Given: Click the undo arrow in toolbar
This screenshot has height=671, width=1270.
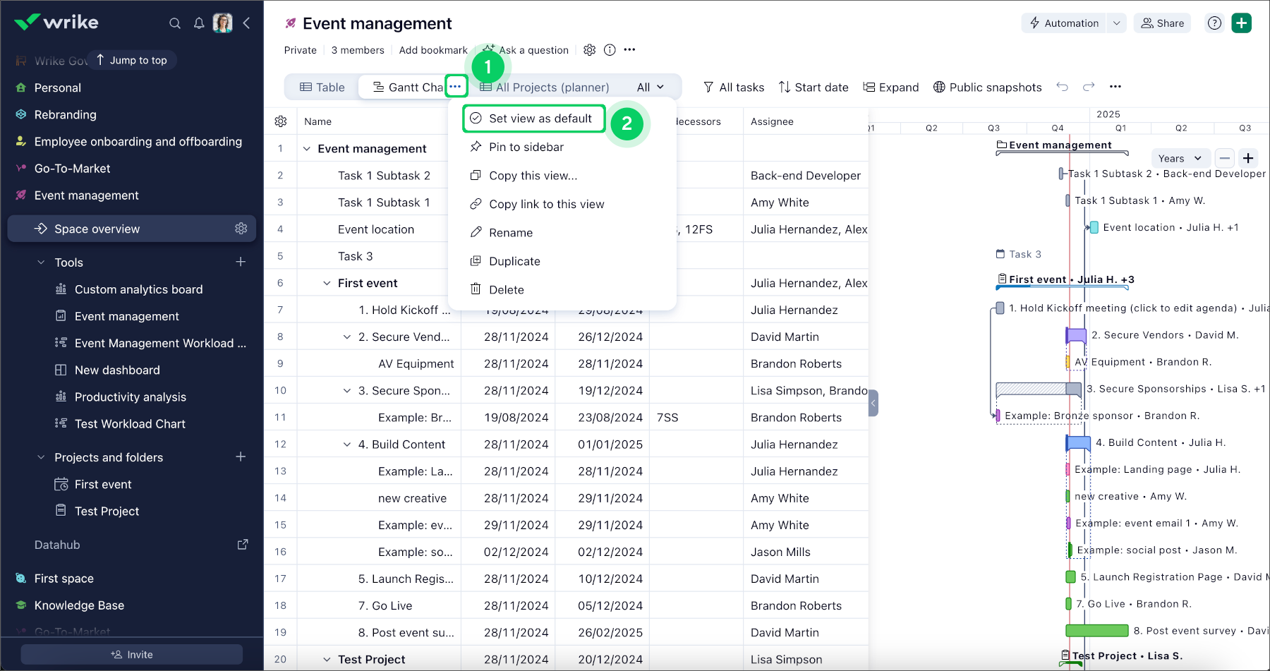Looking at the screenshot, I should 1062,87.
